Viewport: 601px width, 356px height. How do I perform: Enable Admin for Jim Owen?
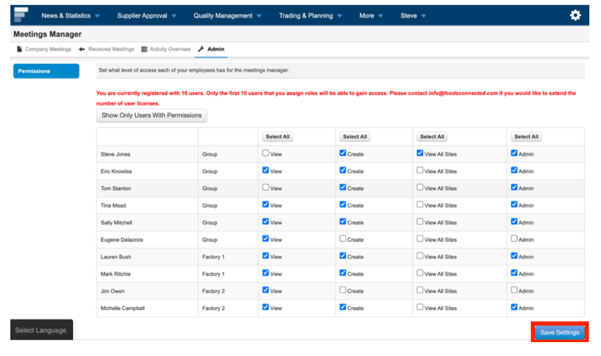tap(514, 290)
